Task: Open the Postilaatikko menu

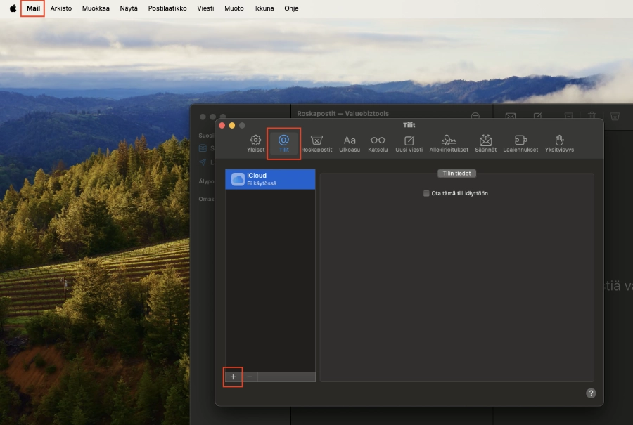Action: coord(167,8)
